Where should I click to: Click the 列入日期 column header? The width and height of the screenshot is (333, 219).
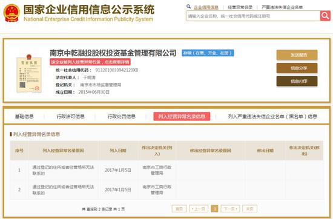pyautogui.click(x=118, y=151)
